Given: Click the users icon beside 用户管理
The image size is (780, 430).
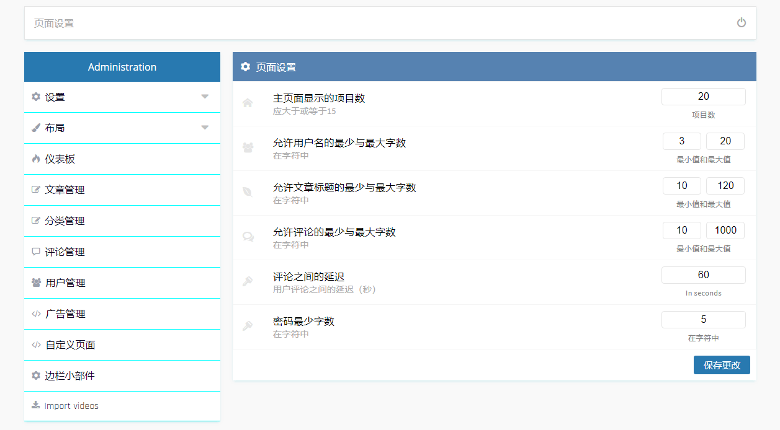Looking at the screenshot, I should coord(36,283).
